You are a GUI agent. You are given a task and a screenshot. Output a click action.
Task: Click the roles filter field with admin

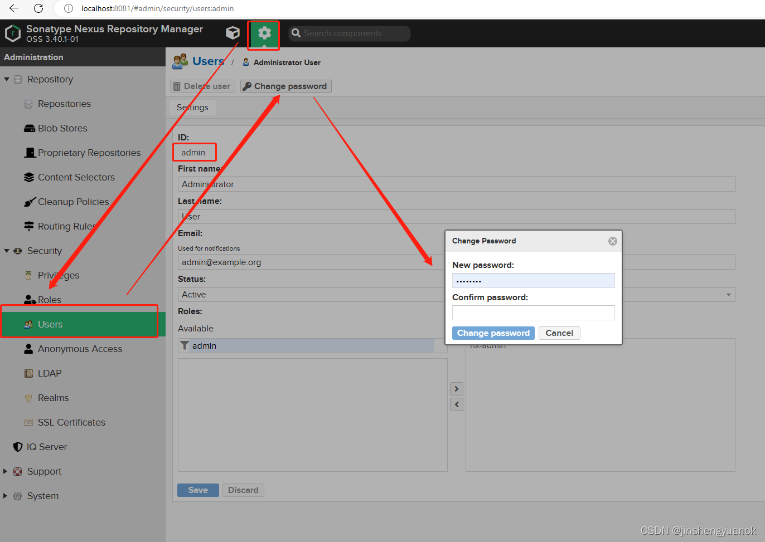(x=312, y=346)
